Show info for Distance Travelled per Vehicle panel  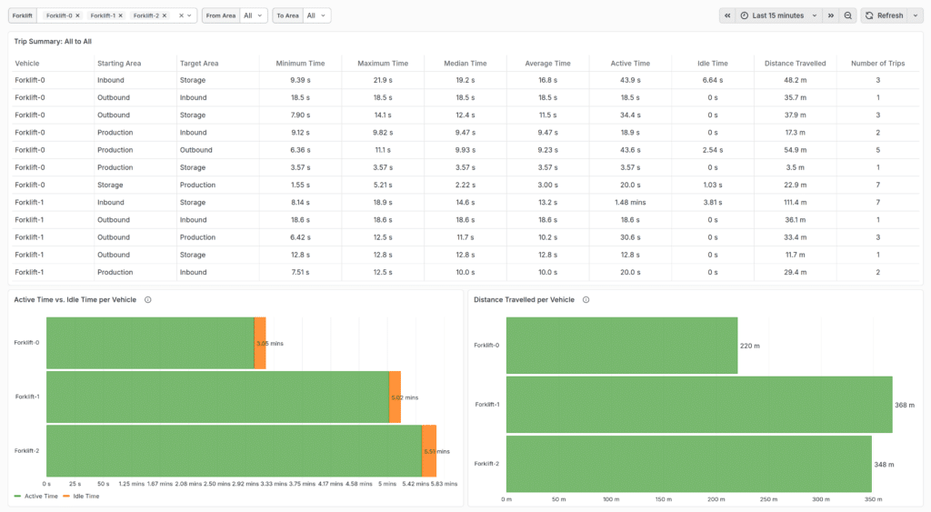click(586, 300)
